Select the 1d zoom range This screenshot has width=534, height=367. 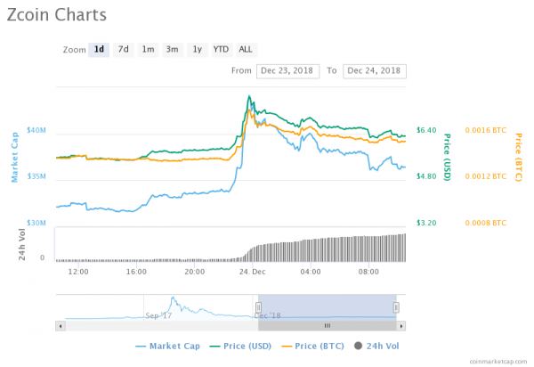click(99, 50)
